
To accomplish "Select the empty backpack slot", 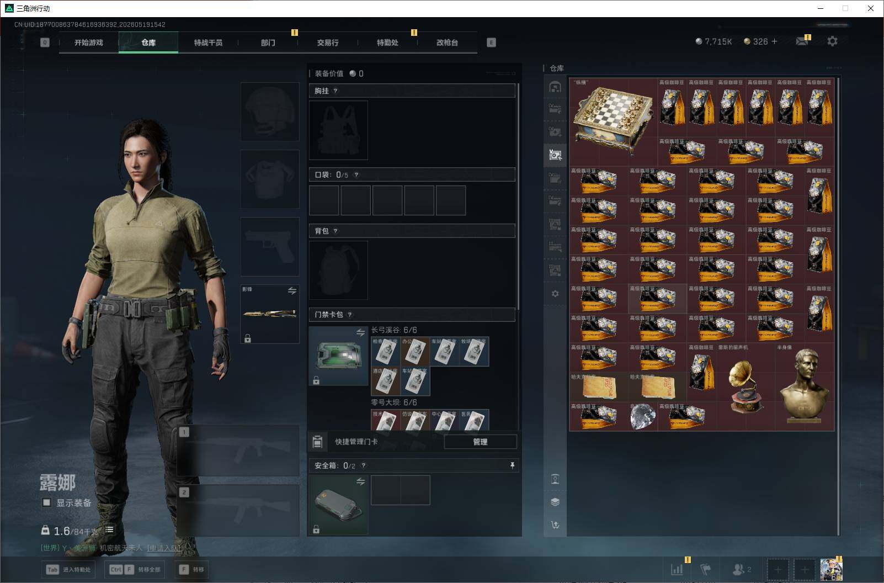I will pos(338,271).
